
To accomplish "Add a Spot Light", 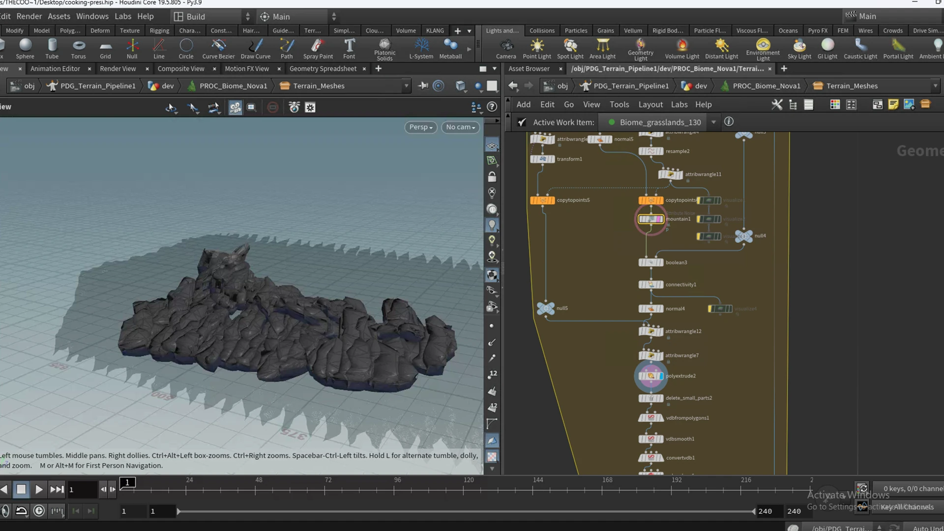I will point(570,49).
